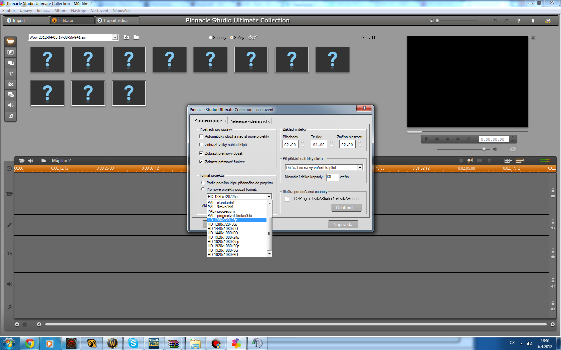The image size is (561, 350).
Task: Open the Disc Menus album section
Action: pyautogui.click(x=11, y=95)
